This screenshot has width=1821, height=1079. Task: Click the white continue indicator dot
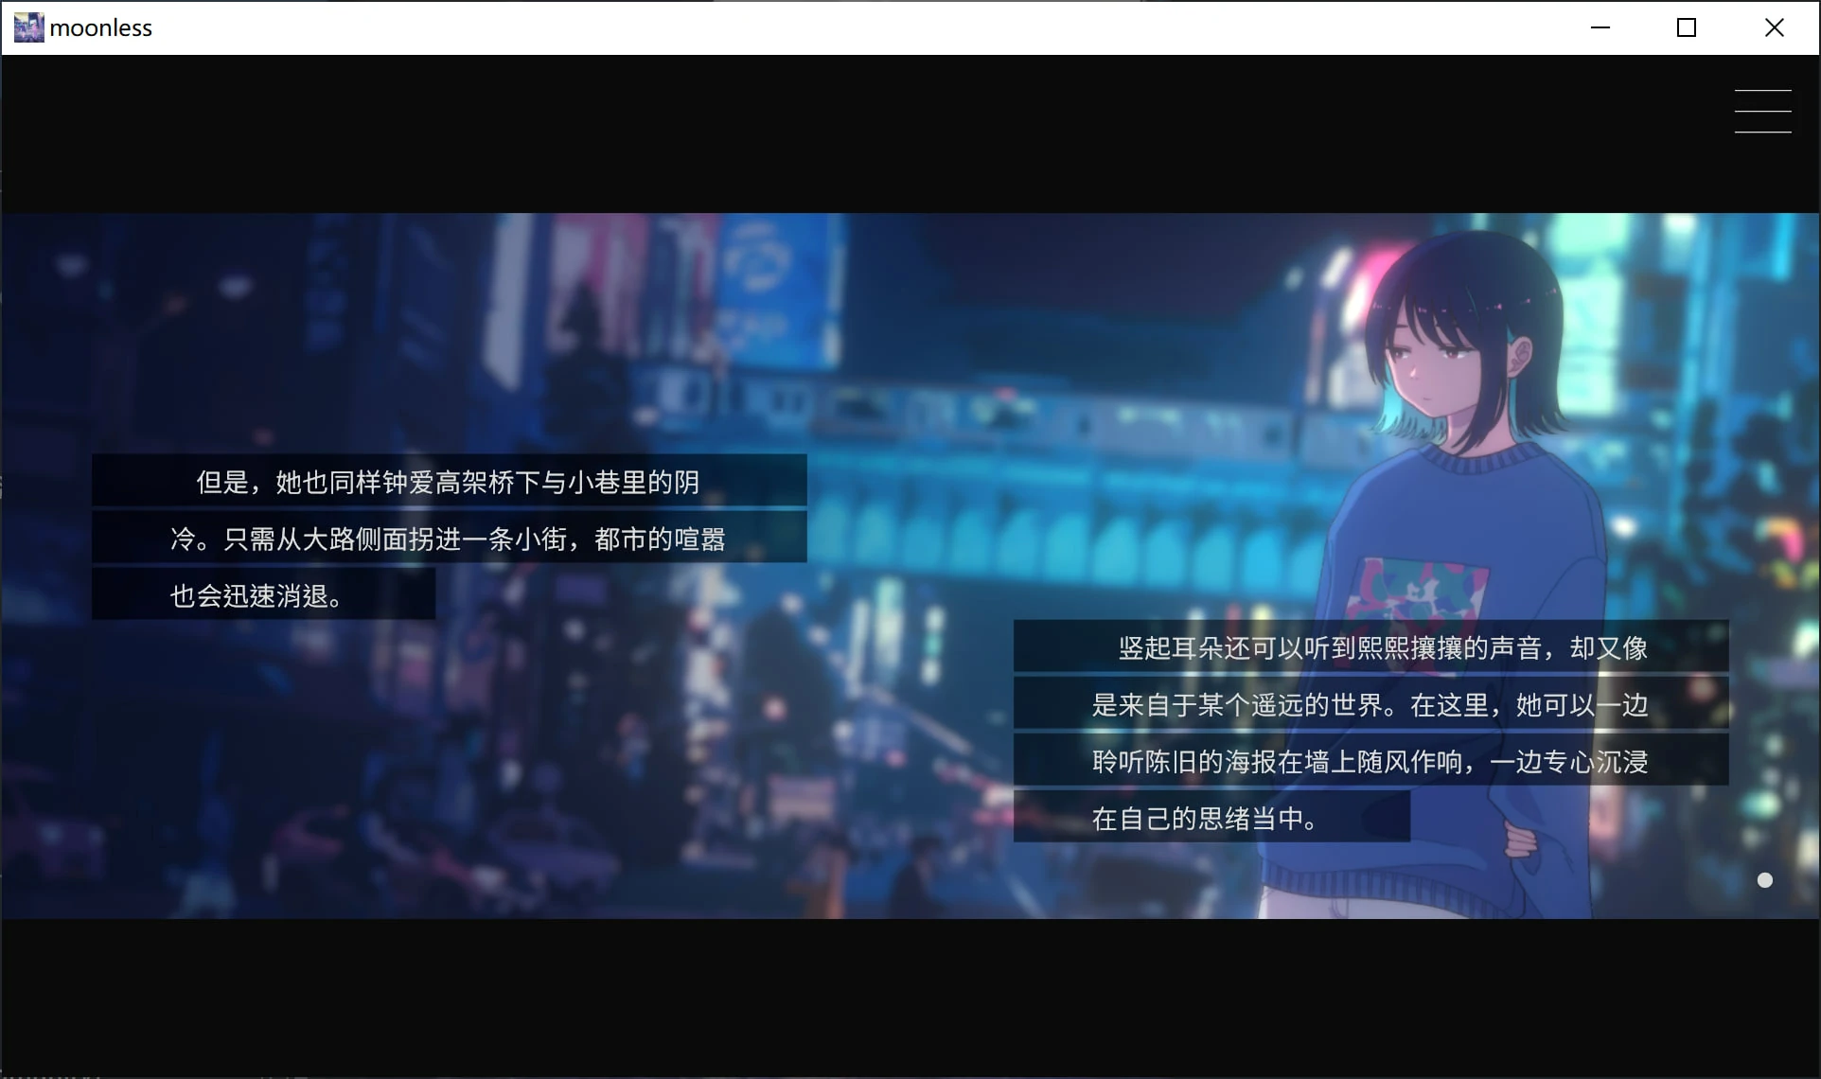click(1763, 879)
